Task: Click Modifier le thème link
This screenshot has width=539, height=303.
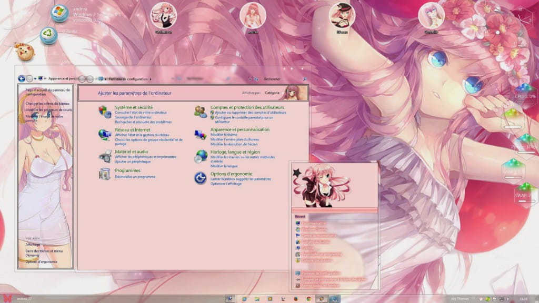Action: (x=224, y=135)
